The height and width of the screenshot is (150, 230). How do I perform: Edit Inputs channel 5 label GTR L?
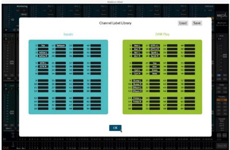(43, 63)
